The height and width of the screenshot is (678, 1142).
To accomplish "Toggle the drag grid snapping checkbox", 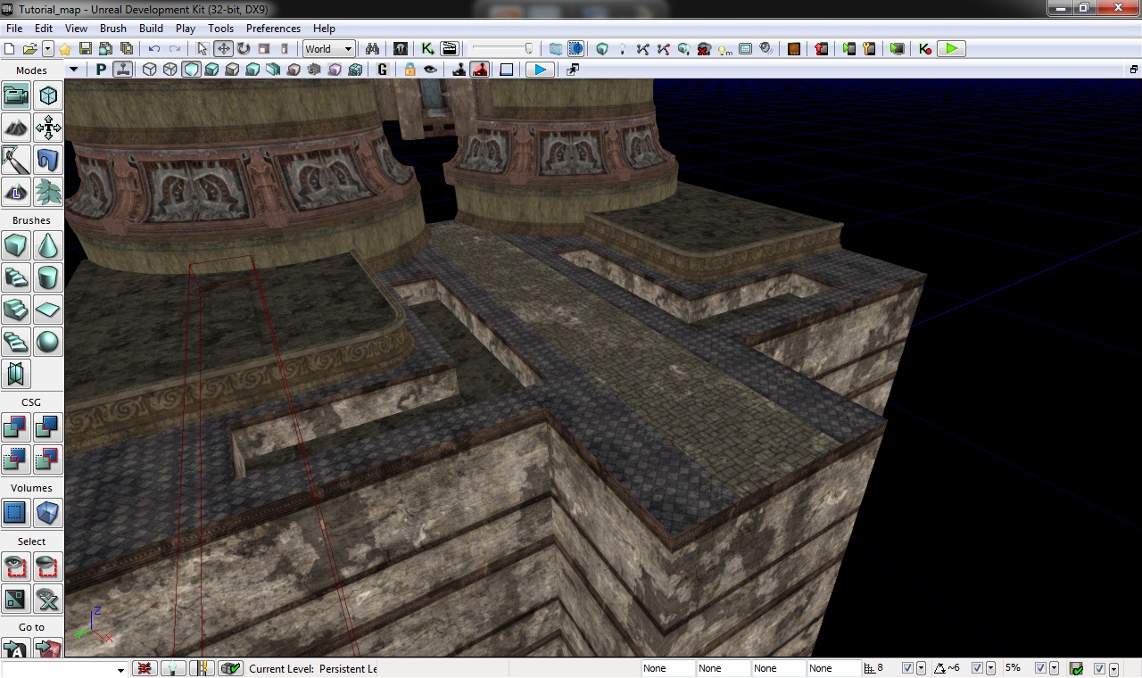I will [907, 668].
